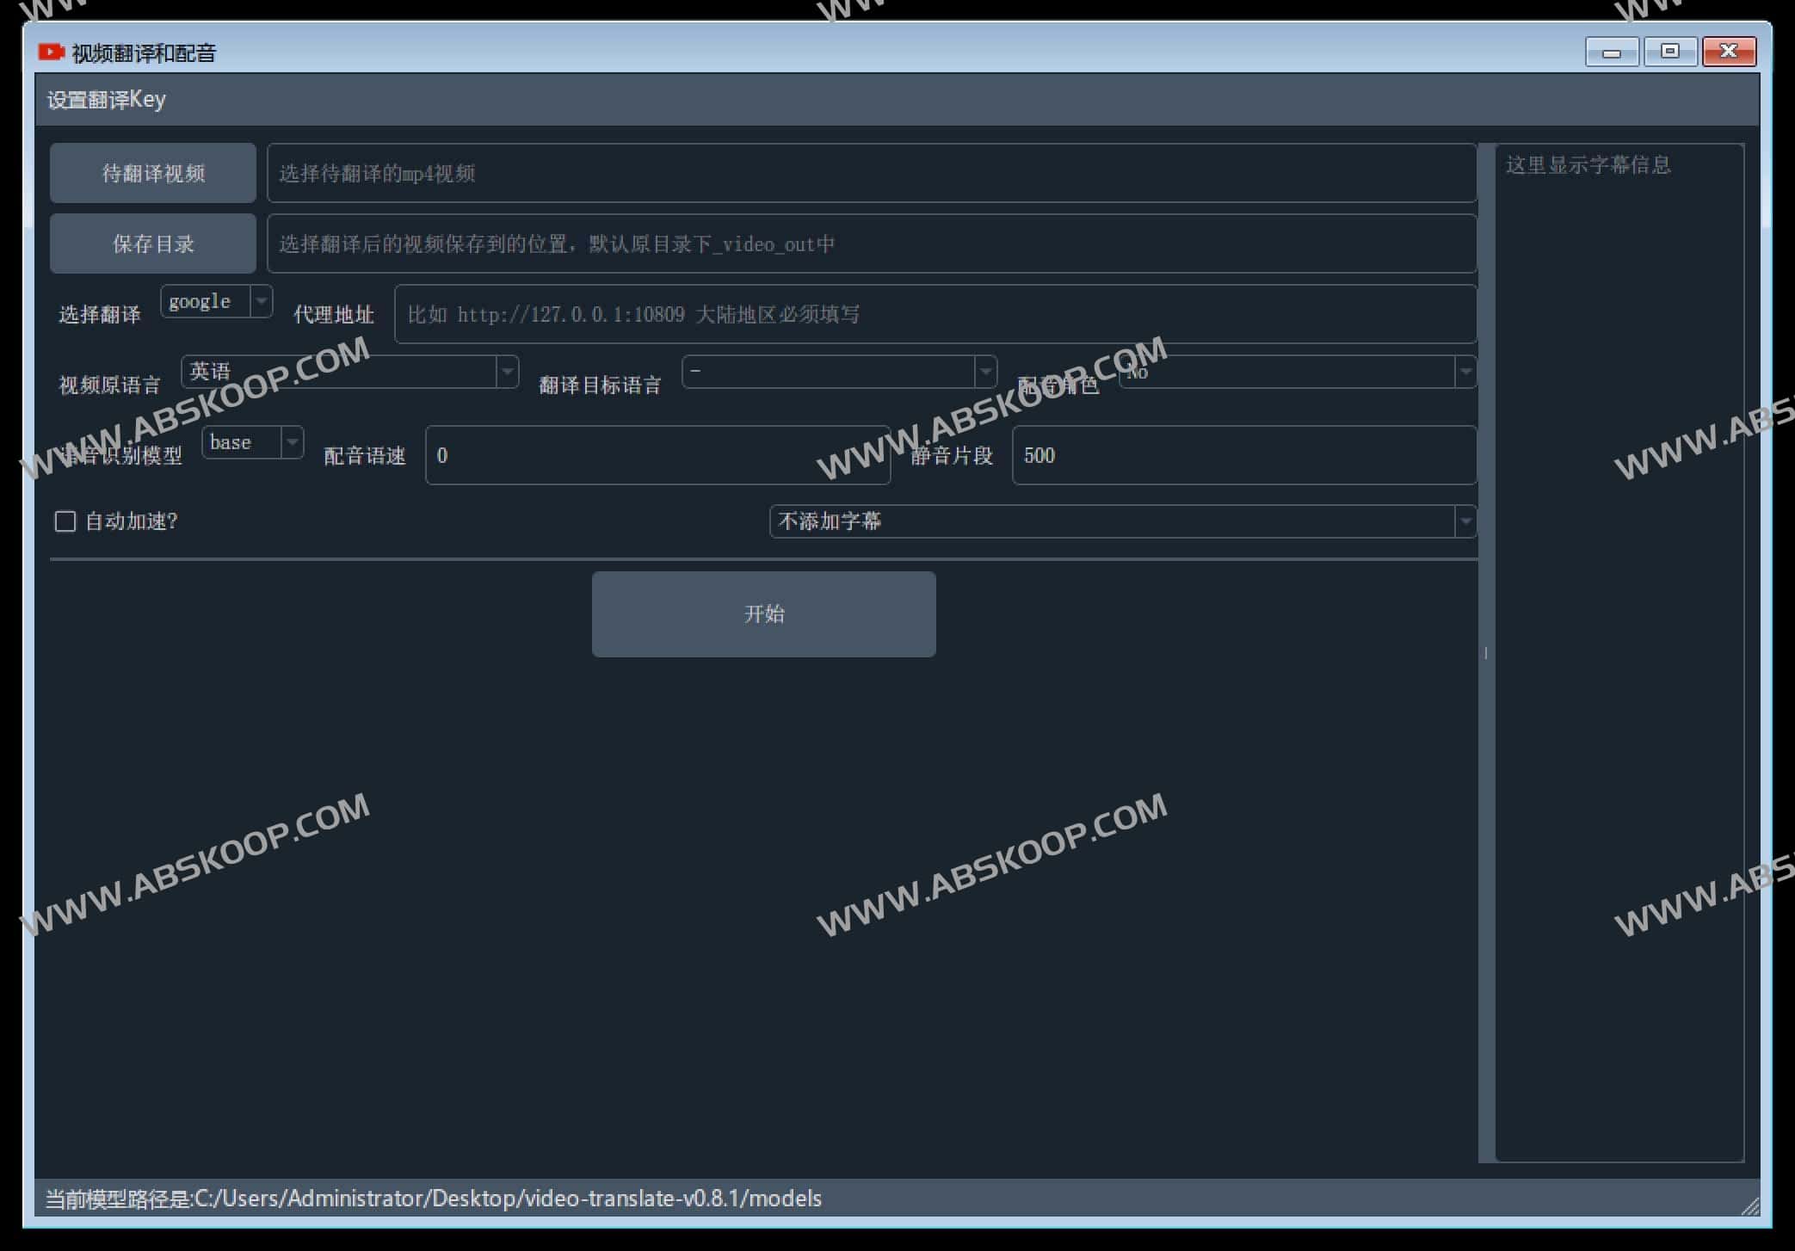The height and width of the screenshot is (1251, 1795).
Task: Expand the 不添加字幕 subtitle dropdown
Action: pos(1122,521)
